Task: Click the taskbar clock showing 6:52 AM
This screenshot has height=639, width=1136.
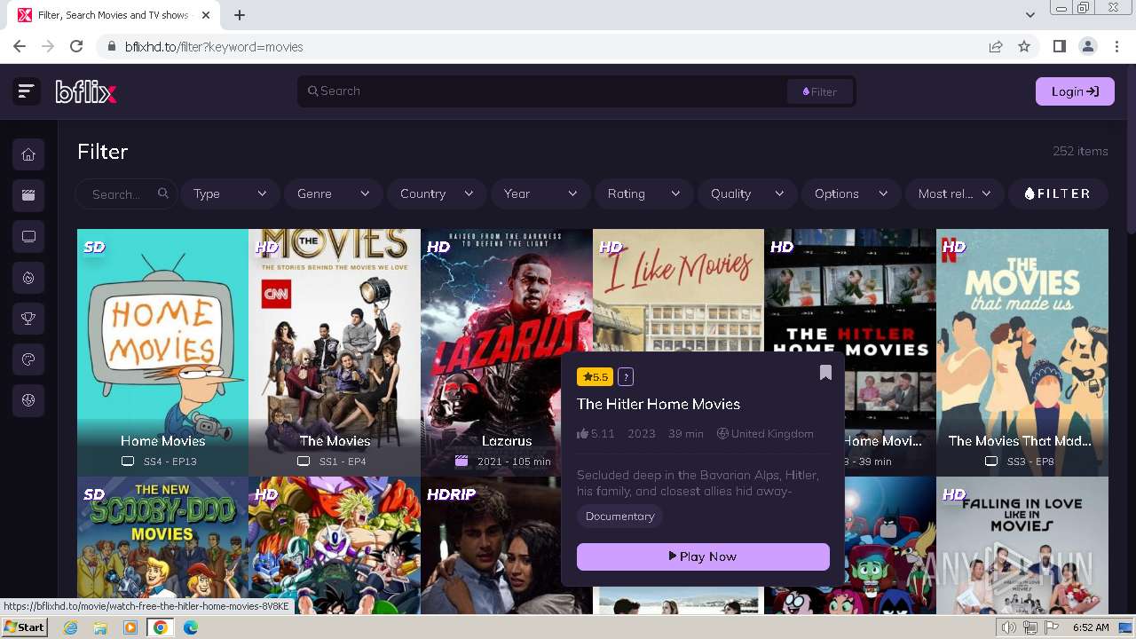Action: [1090, 627]
